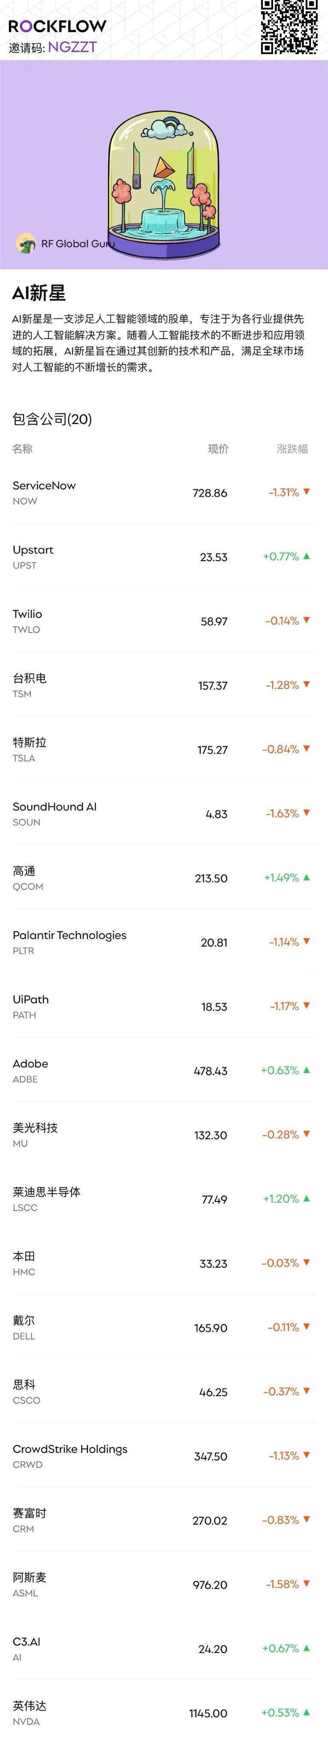Click the green up arrow next to Upstart
Screen dimensions: 328x1748
click(308, 557)
